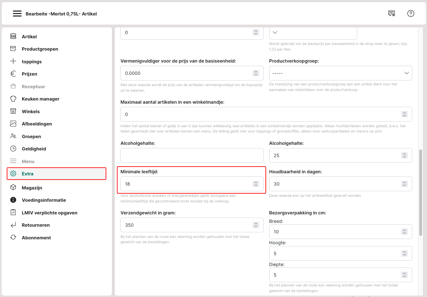Image resolution: width=427 pixels, height=297 pixels.
Task: Click stepper on Houdbaarheid in dagen field
Action: pos(404,184)
